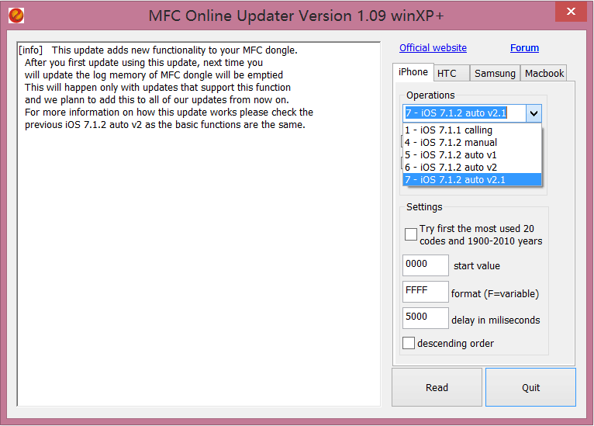Open the Official website link
Viewport: 594px width, 426px height.
[x=433, y=48]
